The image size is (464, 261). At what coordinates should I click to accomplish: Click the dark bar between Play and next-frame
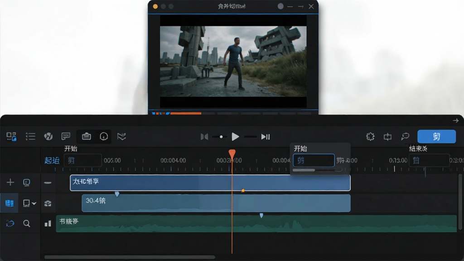250,137
